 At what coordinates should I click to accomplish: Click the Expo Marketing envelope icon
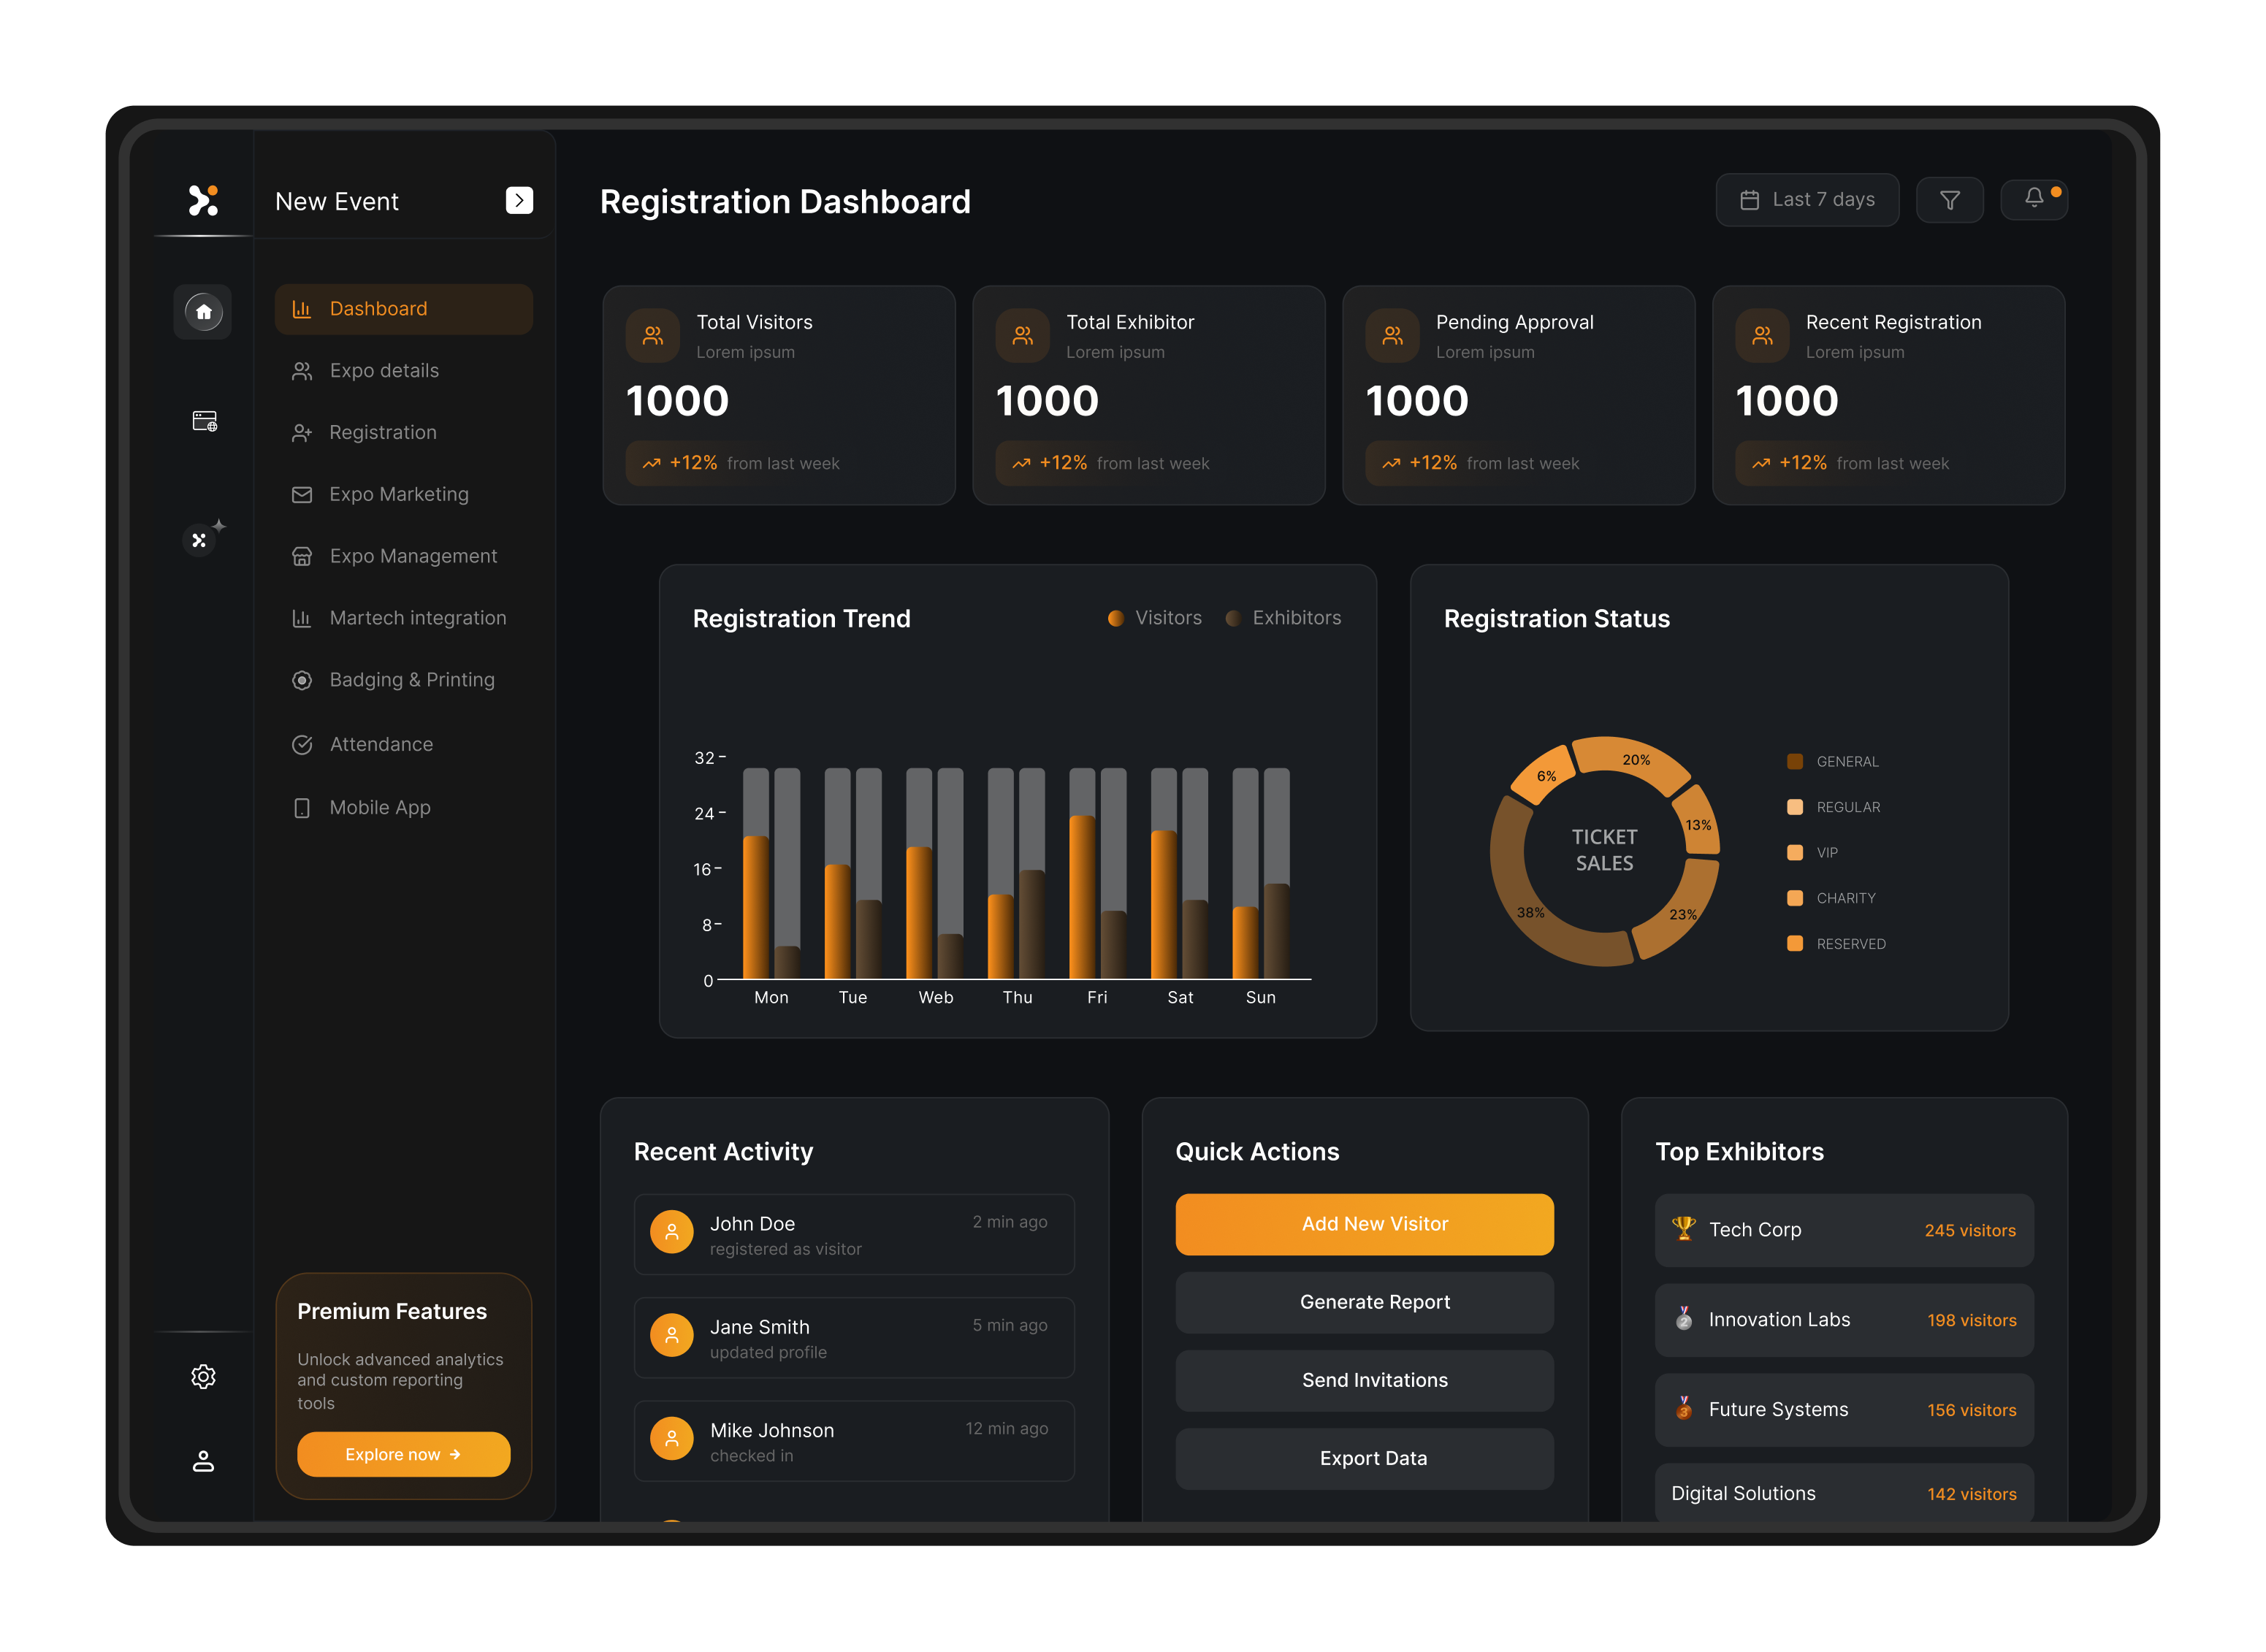pos(303,494)
